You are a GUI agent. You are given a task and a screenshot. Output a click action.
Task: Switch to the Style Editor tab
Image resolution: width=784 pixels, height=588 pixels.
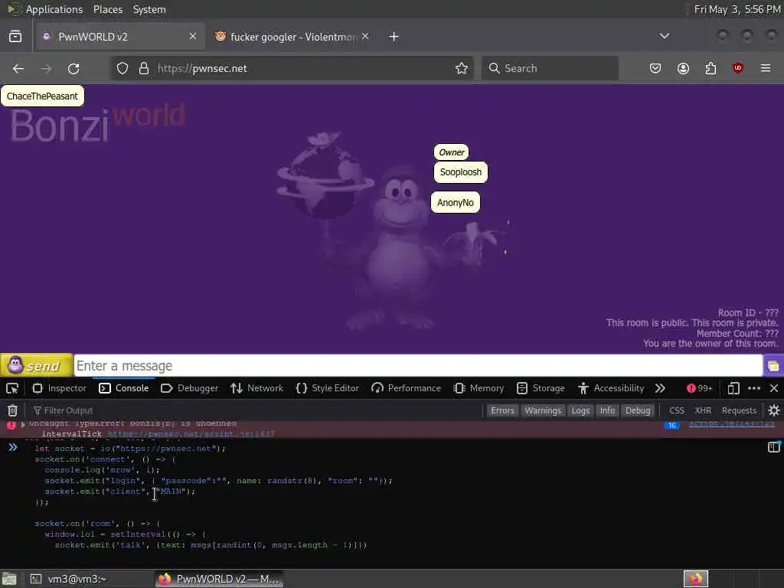click(328, 388)
